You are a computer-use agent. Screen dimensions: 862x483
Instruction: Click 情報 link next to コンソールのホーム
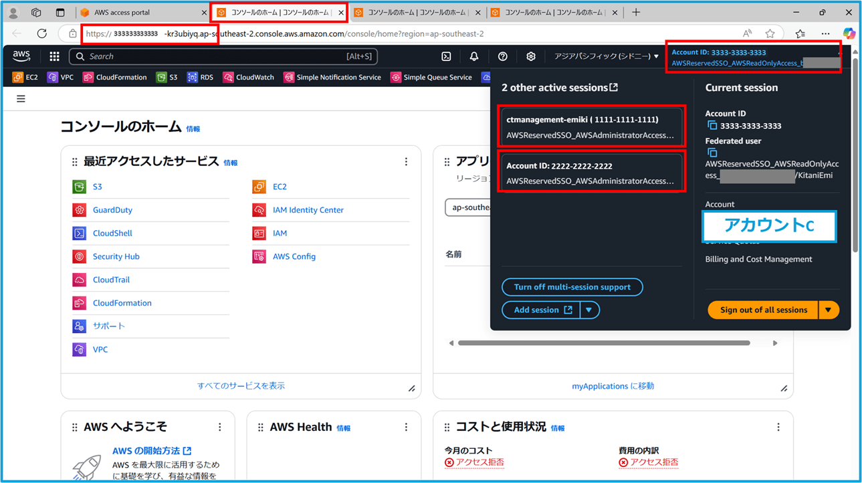point(193,129)
